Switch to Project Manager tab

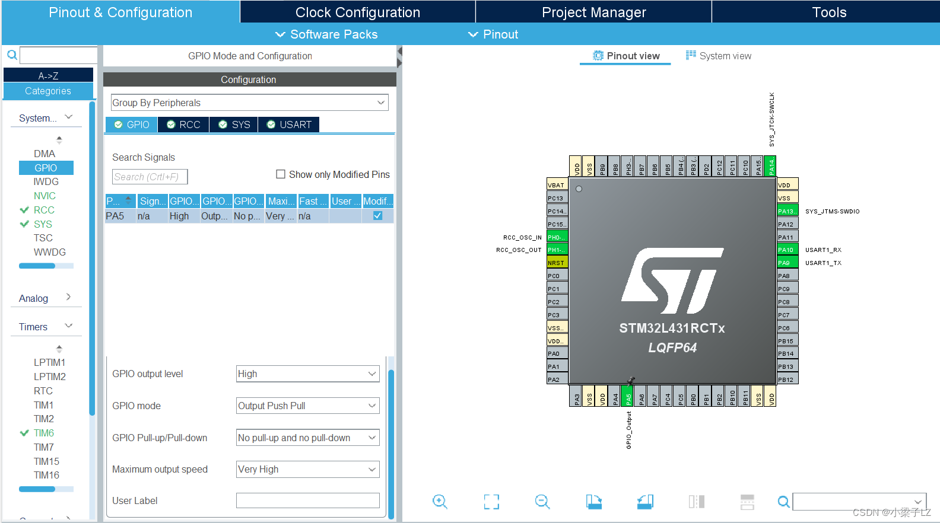(593, 12)
